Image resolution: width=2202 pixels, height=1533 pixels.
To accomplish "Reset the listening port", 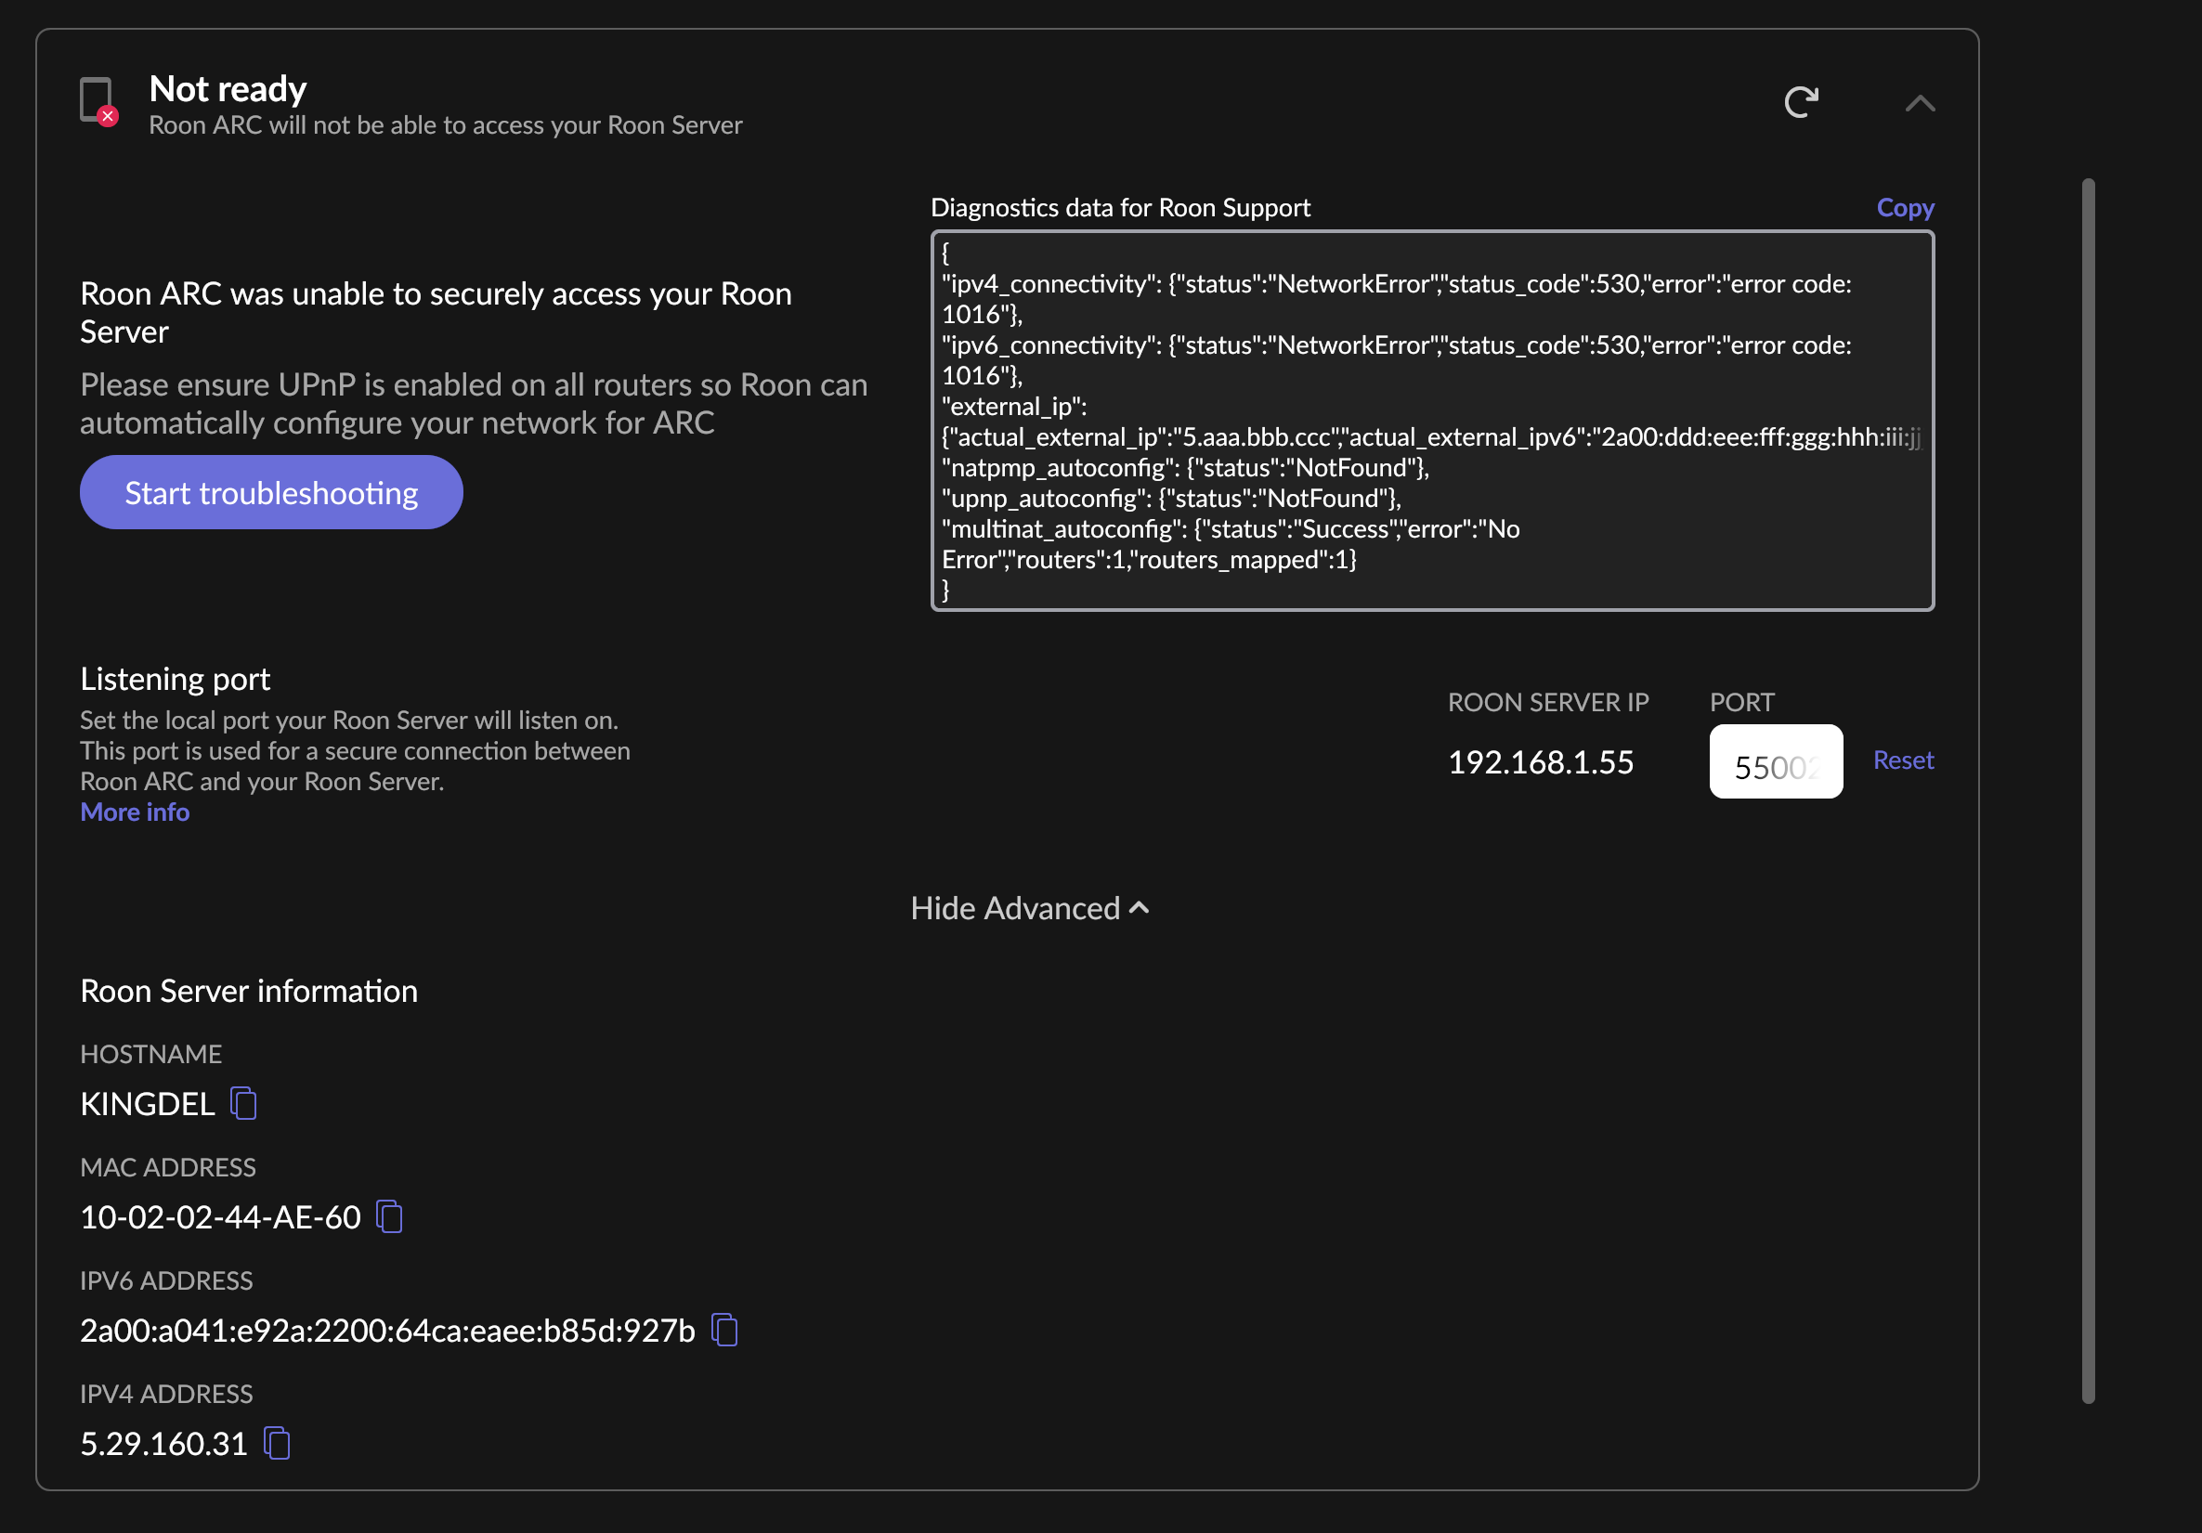I will pyautogui.click(x=1903, y=760).
